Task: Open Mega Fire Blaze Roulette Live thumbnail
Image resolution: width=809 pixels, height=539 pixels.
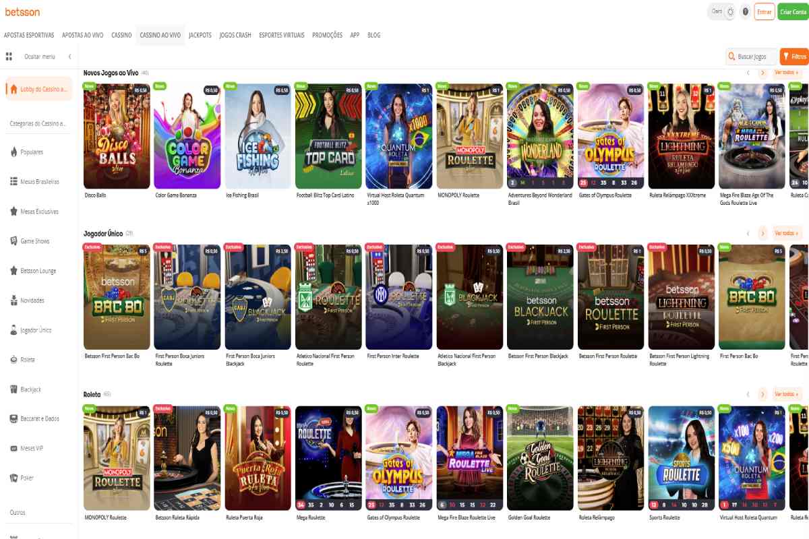Action: (470, 458)
